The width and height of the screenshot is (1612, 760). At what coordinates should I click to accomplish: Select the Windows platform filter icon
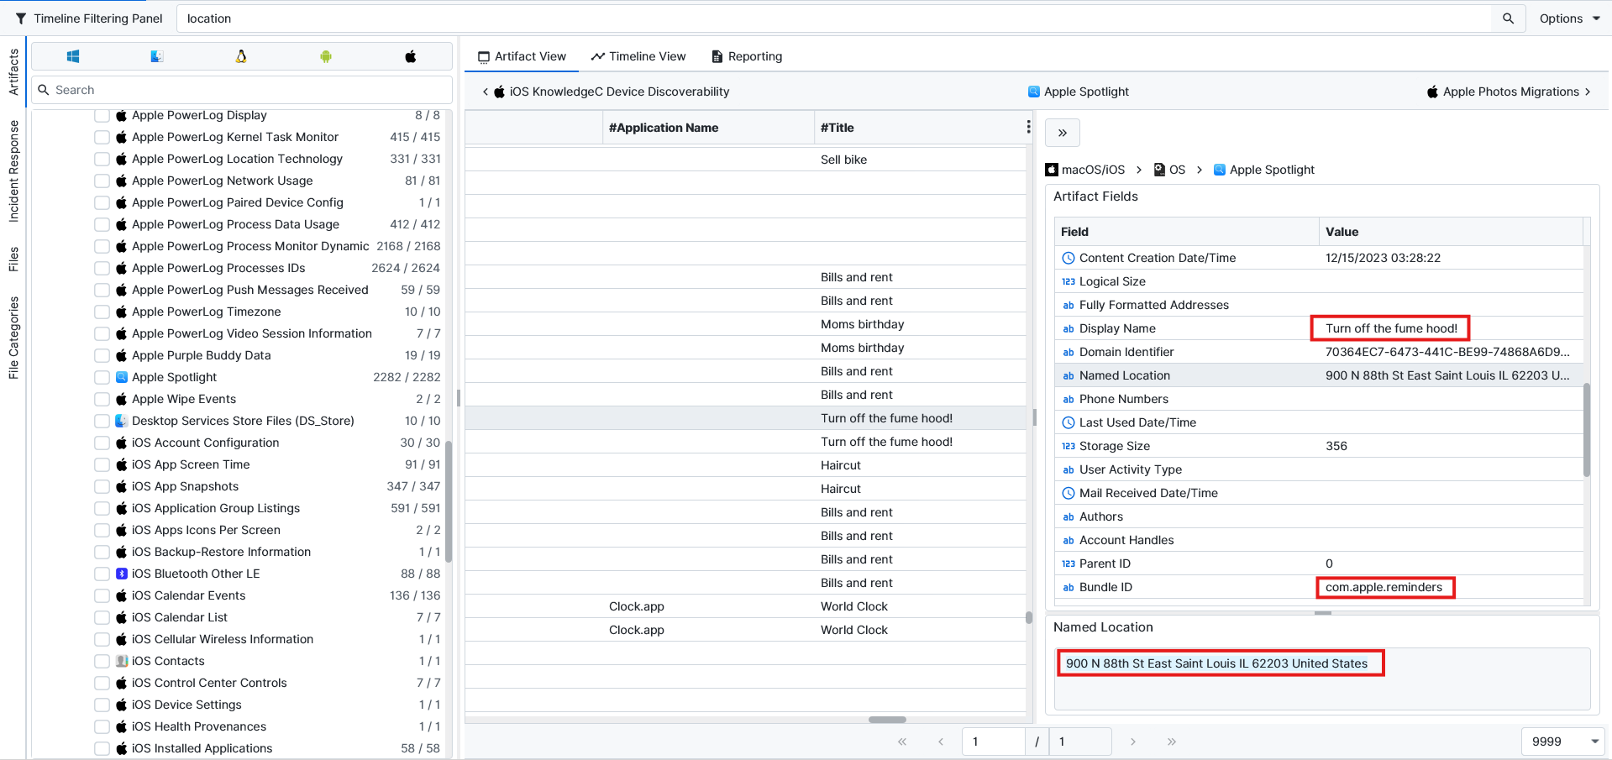point(73,56)
